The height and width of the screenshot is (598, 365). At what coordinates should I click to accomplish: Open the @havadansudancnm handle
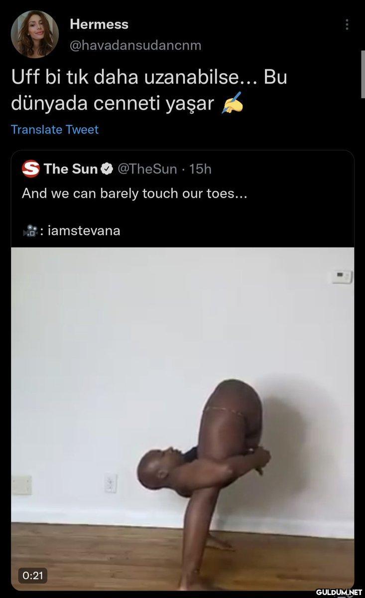[x=135, y=45]
